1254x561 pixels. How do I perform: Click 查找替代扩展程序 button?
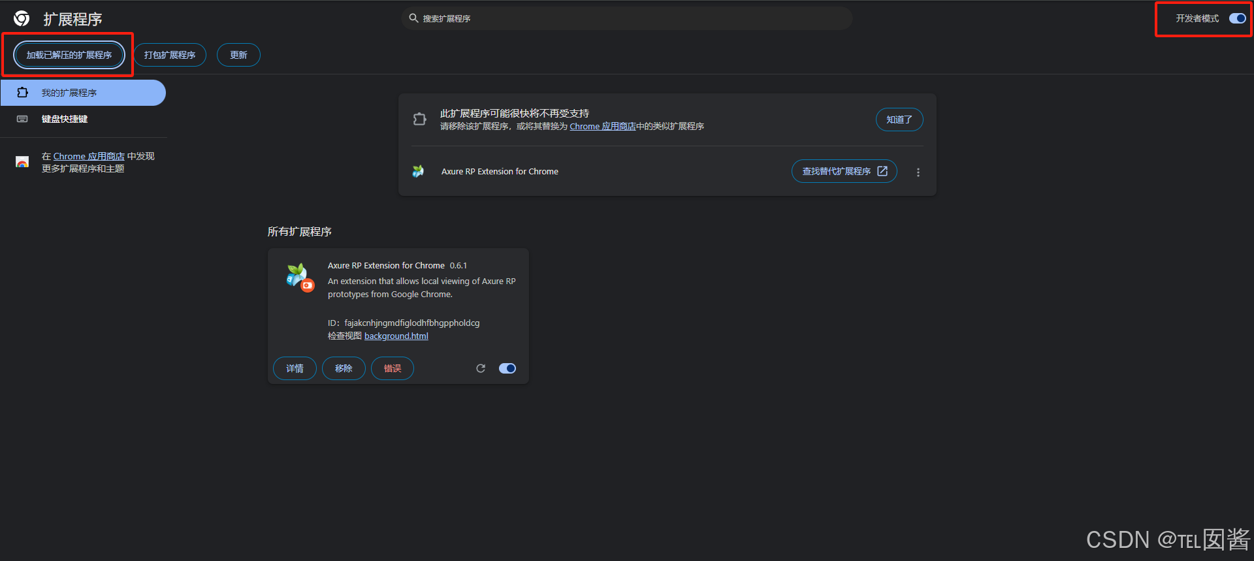coord(844,171)
